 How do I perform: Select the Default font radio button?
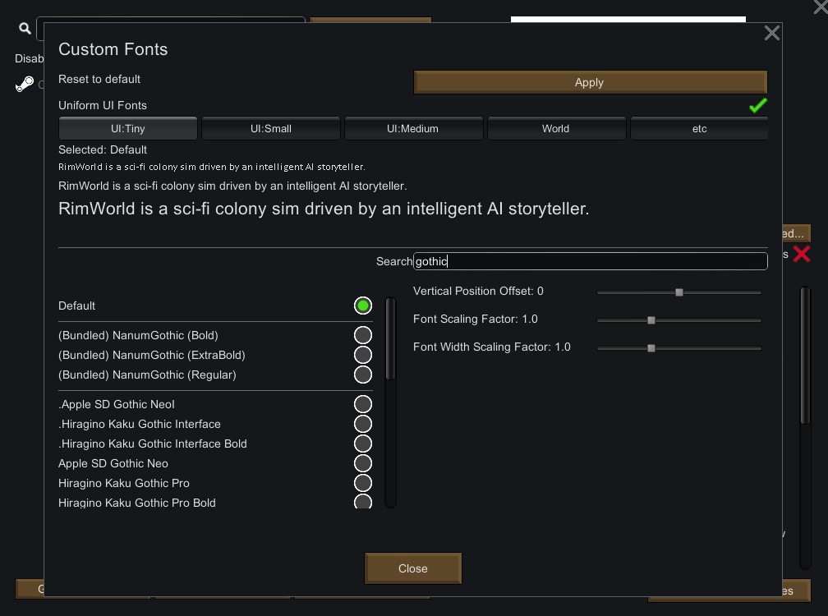pos(363,306)
